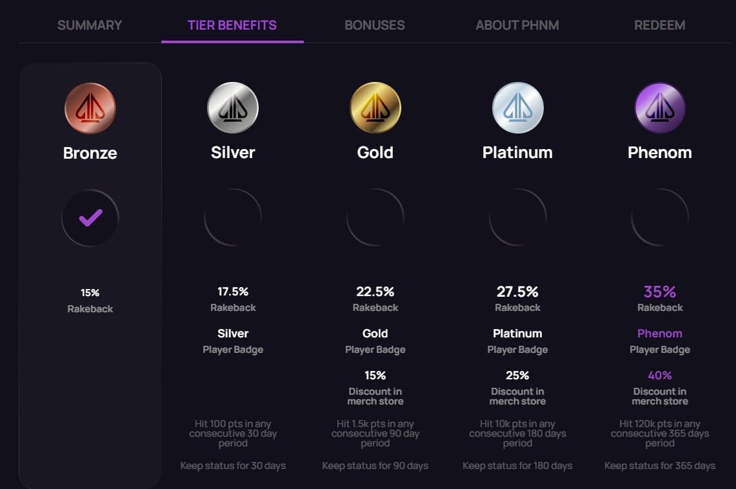Viewport: 736px width, 489px height.
Task: Click the Bronze achieved checkmark
Action: tap(90, 218)
